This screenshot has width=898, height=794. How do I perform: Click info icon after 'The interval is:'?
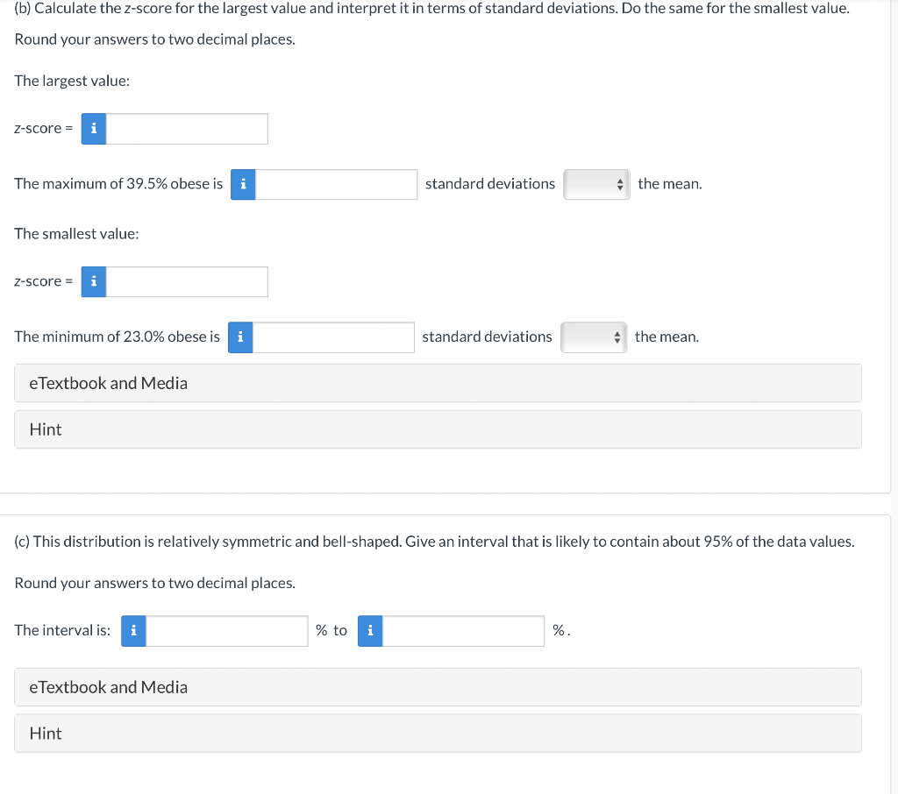(133, 631)
